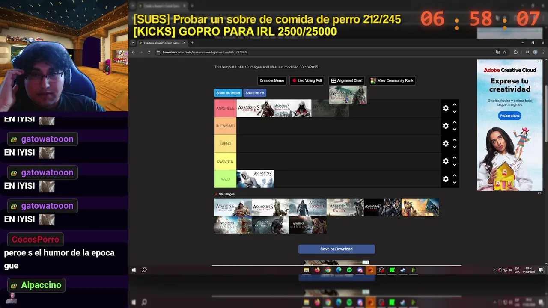This screenshot has height=308, width=548.
Task: Open settings gear for DECENTE tier row
Action: tap(446, 161)
